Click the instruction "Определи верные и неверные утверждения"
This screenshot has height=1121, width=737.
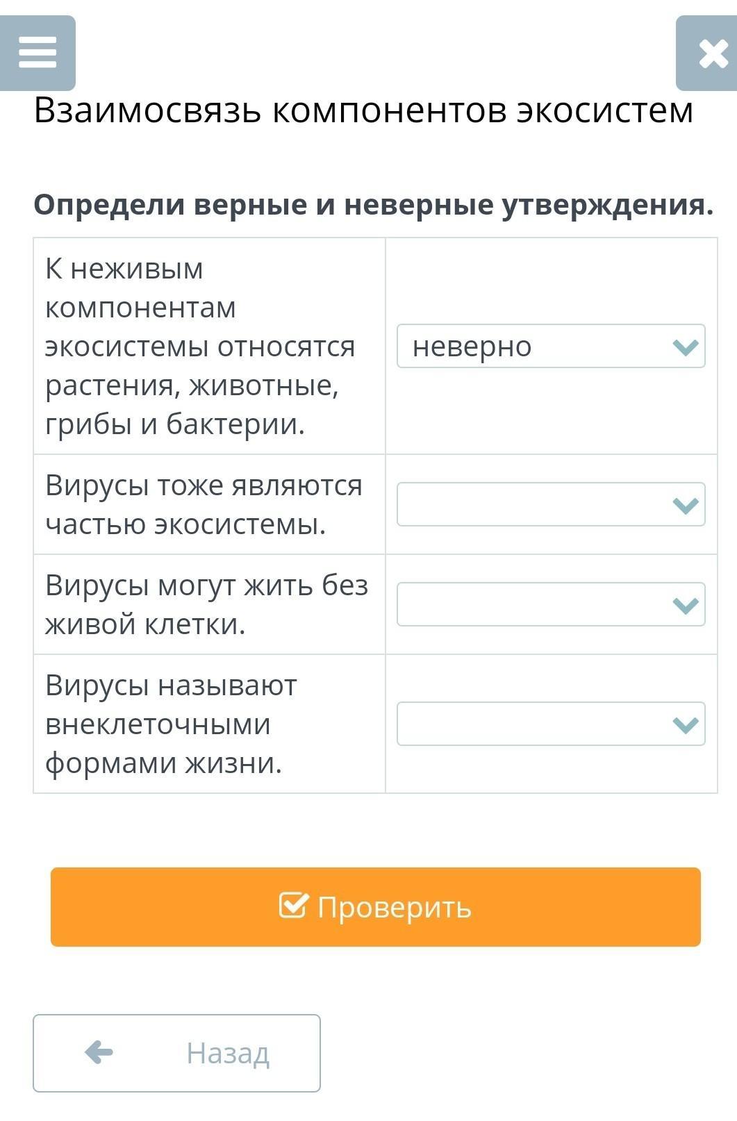(x=374, y=204)
